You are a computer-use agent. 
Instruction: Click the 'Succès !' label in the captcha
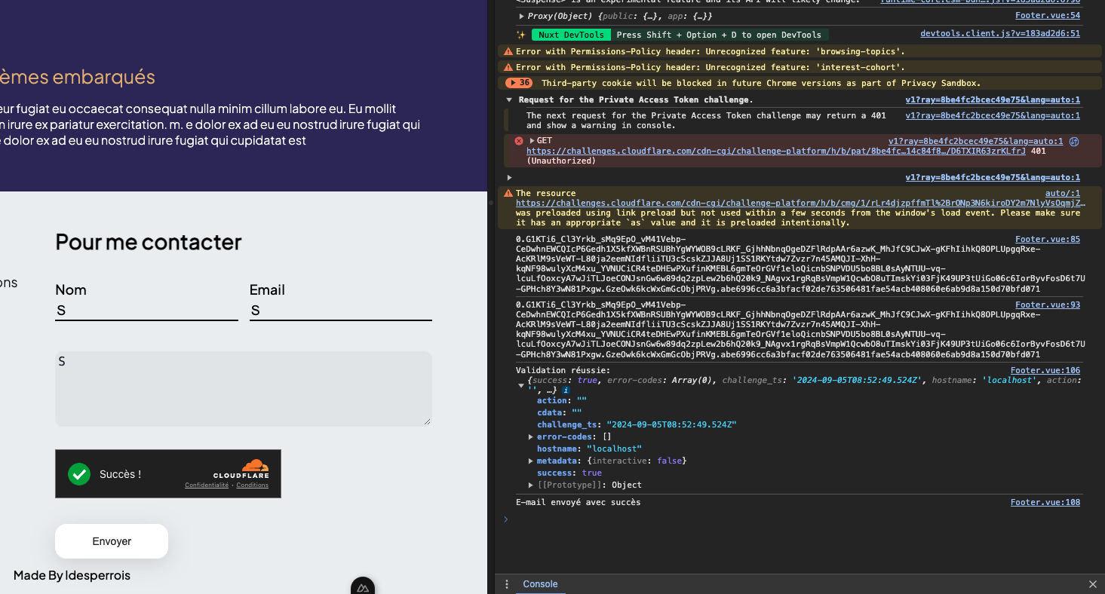point(120,474)
